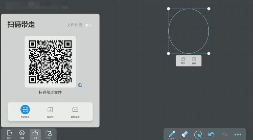This screenshot has width=253, height=140.
Task: Click the exit button in bottom toolbar
Action: click(9, 134)
